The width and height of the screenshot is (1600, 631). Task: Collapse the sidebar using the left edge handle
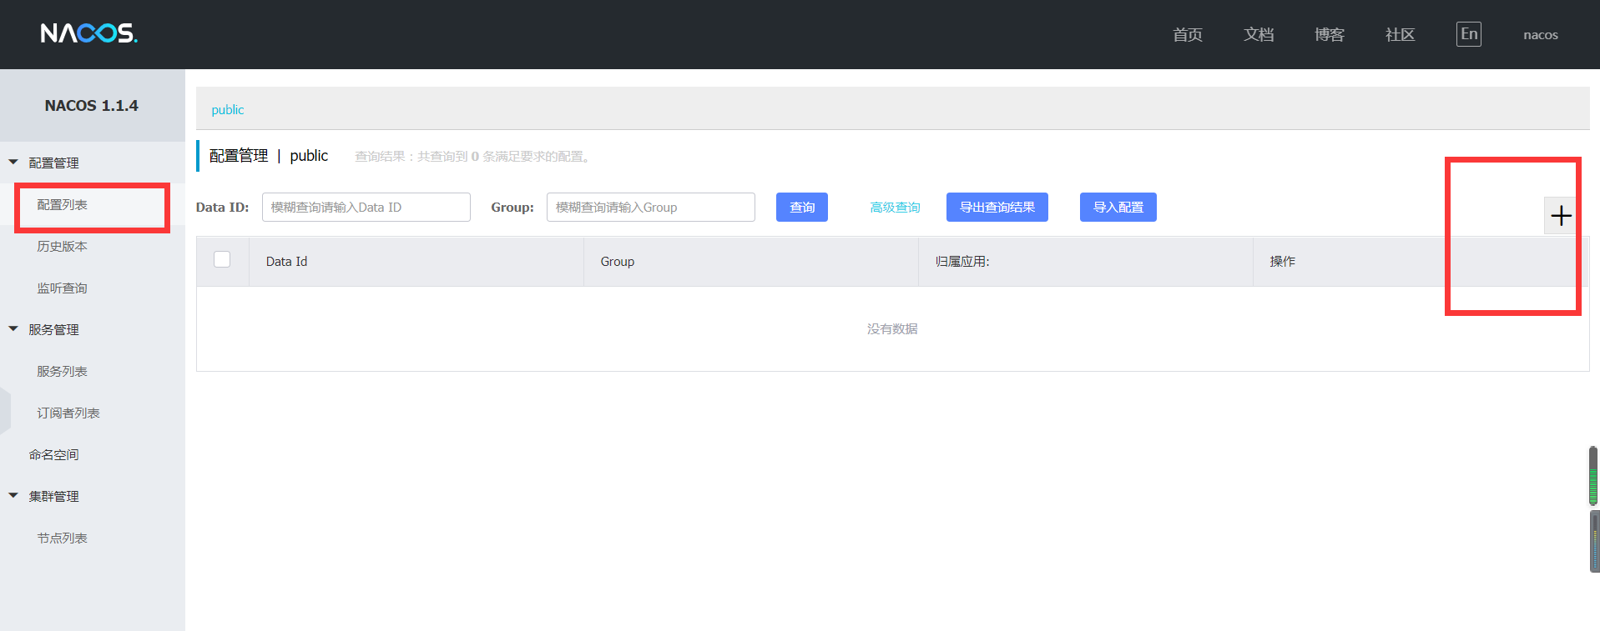click(5, 412)
